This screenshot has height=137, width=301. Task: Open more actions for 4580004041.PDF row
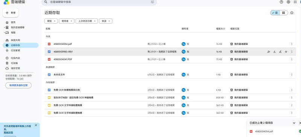point(292,59)
